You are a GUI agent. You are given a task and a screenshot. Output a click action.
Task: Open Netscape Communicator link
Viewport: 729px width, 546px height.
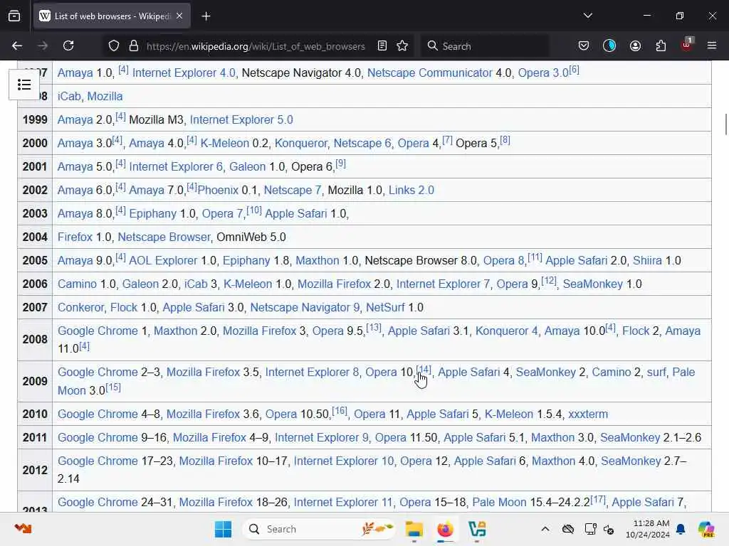(429, 73)
